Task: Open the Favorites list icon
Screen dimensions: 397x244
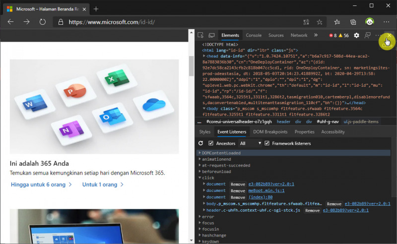Action: tap(337, 22)
